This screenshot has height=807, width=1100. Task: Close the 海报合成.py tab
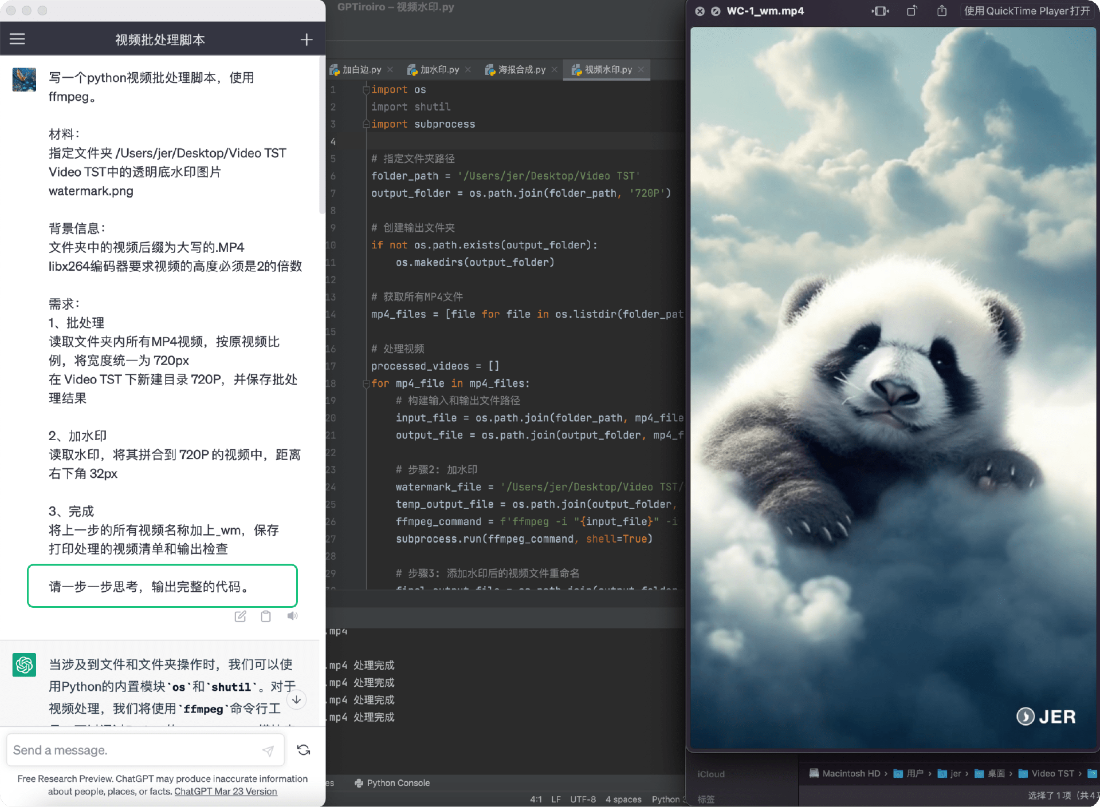[x=554, y=70]
